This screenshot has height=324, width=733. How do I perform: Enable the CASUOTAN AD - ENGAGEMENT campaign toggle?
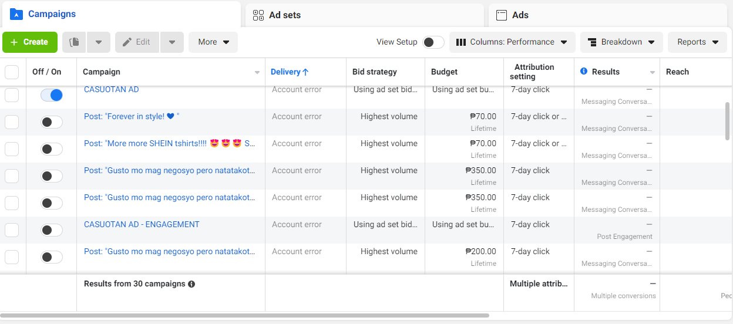click(52, 230)
